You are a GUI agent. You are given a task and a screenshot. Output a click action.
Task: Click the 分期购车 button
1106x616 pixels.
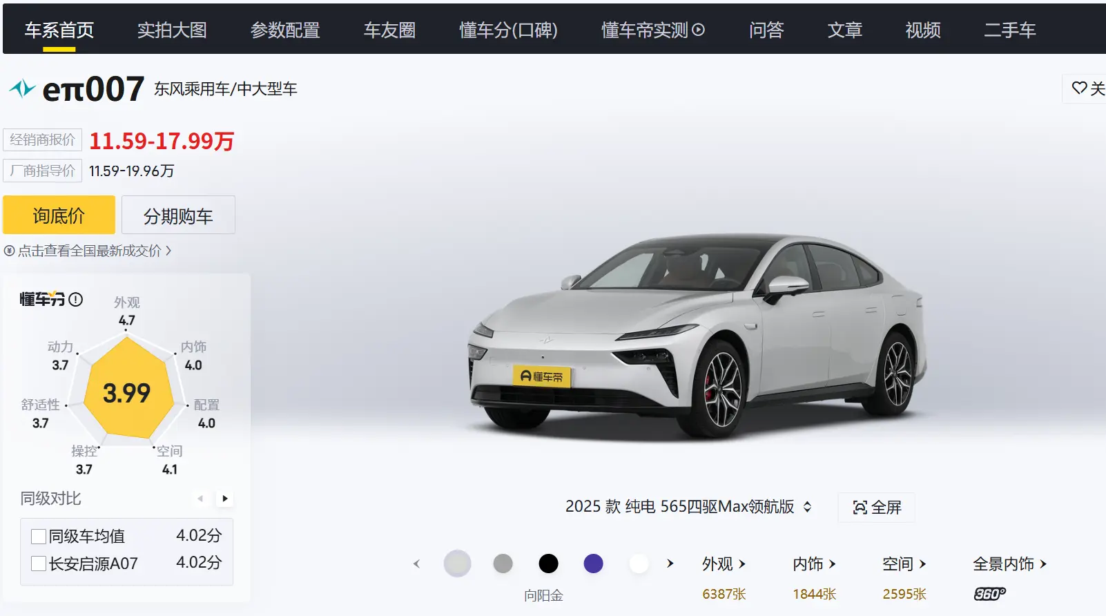coord(178,215)
